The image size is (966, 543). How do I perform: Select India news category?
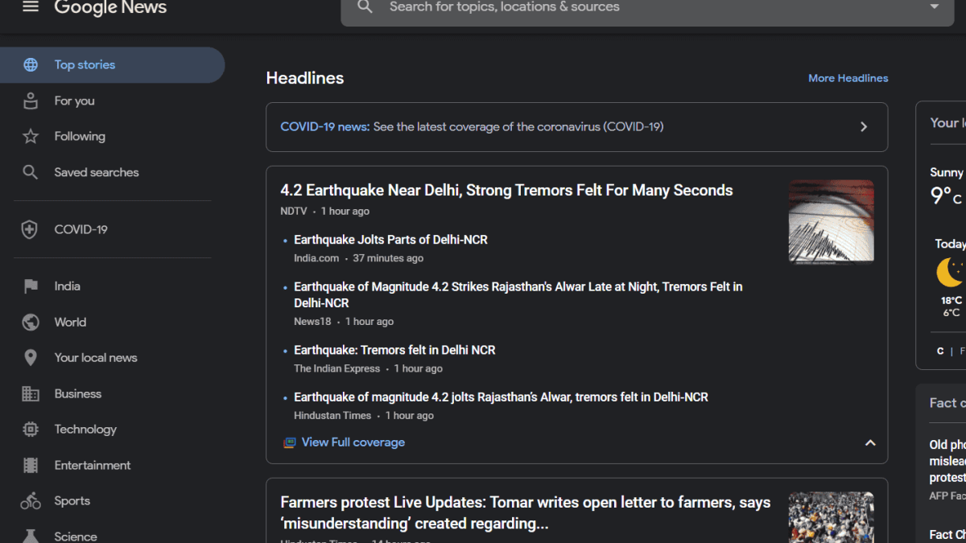tap(67, 286)
